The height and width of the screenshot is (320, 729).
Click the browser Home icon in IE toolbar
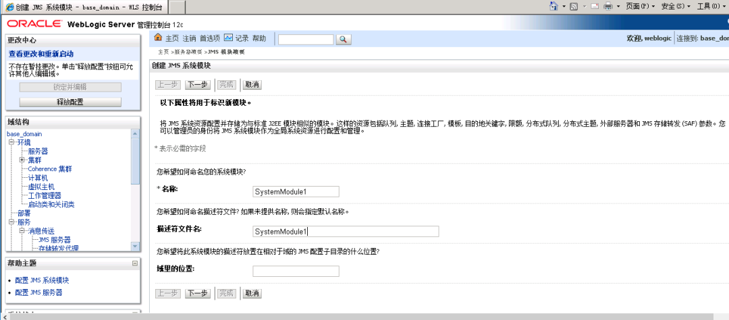click(x=553, y=6)
